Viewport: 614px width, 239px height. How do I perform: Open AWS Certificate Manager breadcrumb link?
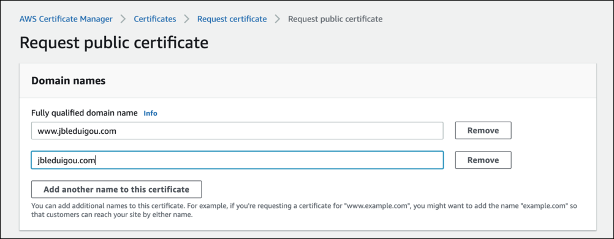(66, 19)
